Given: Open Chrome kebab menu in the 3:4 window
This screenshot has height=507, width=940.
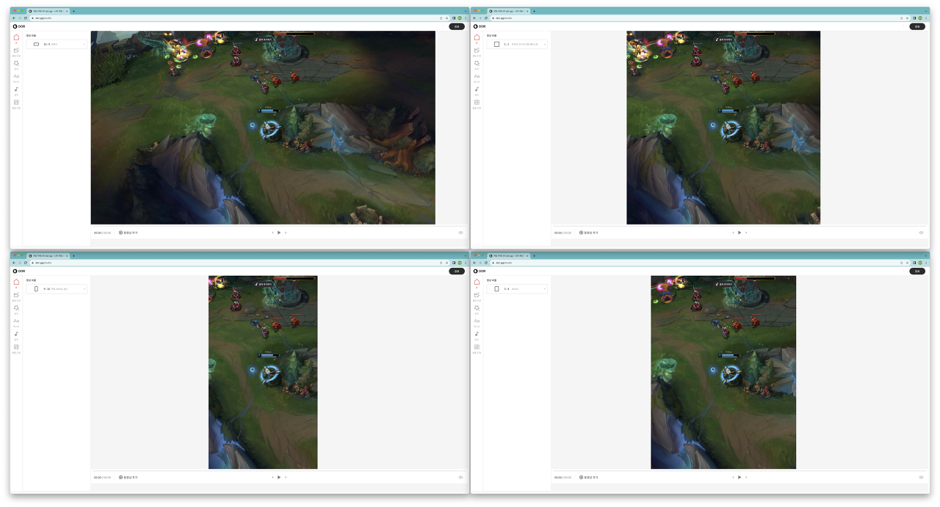Looking at the screenshot, I should click(x=926, y=263).
